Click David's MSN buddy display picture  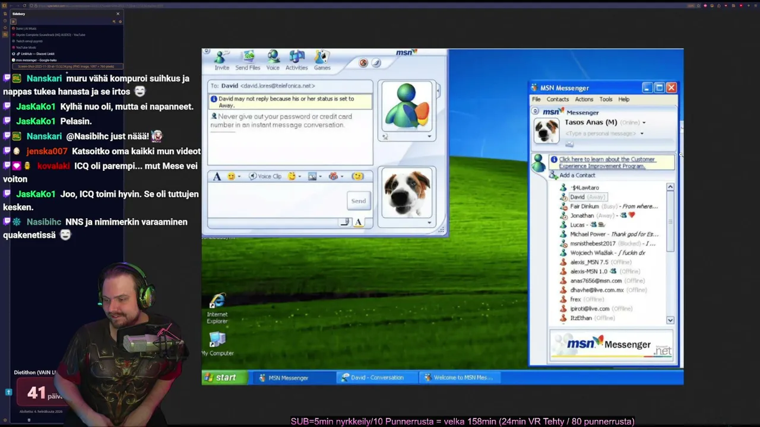[x=407, y=106]
